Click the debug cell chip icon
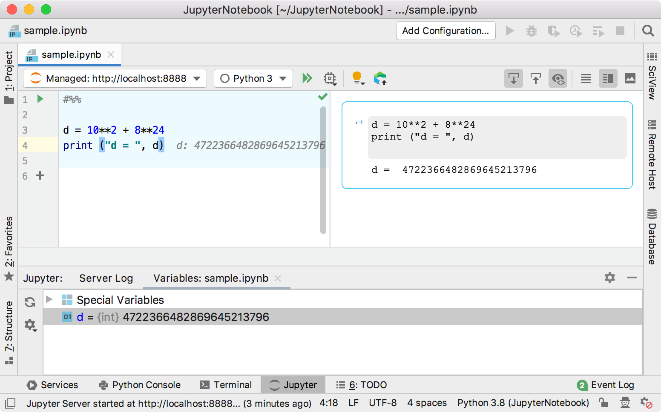The height and width of the screenshot is (412, 661). tap(330, 78)
